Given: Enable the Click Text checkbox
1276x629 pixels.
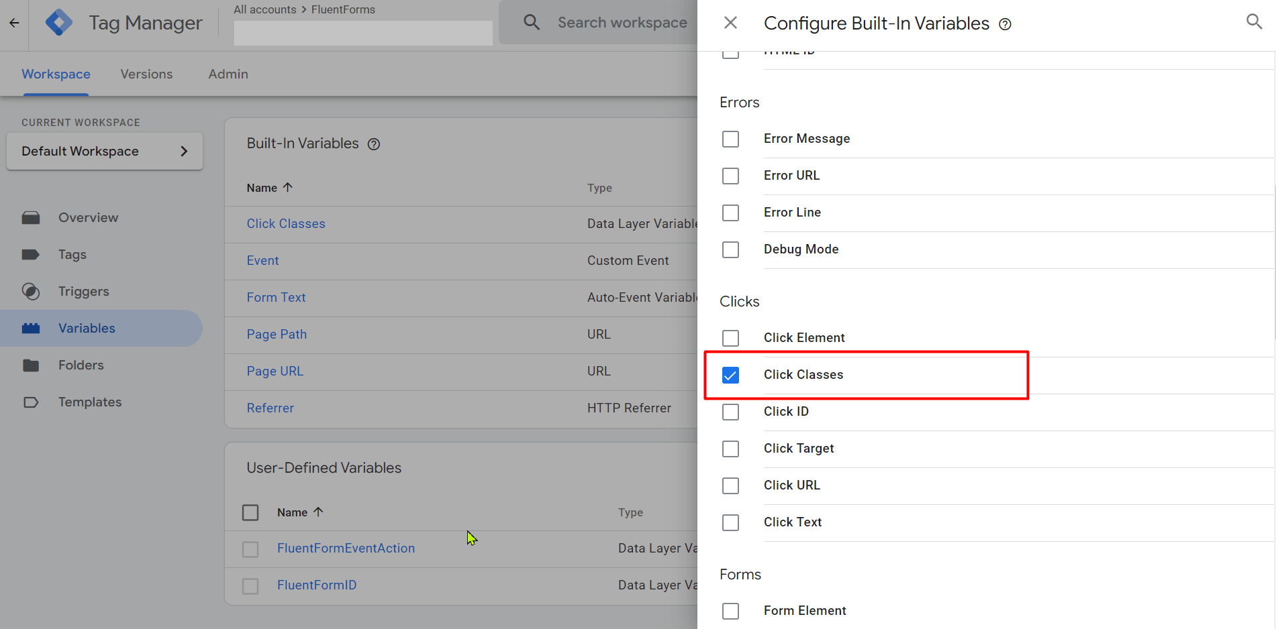Looking at the screenshot, I should tap(730, 522).
